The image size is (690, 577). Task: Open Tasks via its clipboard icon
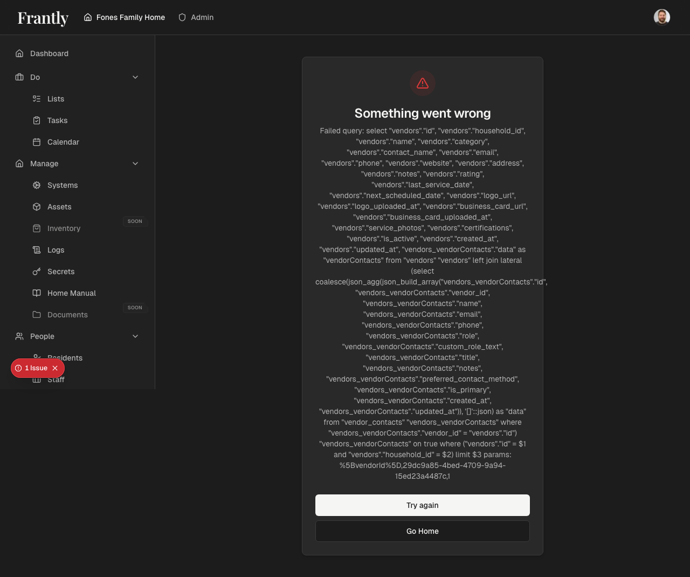point(37,120)
